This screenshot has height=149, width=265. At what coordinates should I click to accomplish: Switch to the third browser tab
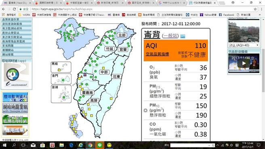(x=79, y=3)
